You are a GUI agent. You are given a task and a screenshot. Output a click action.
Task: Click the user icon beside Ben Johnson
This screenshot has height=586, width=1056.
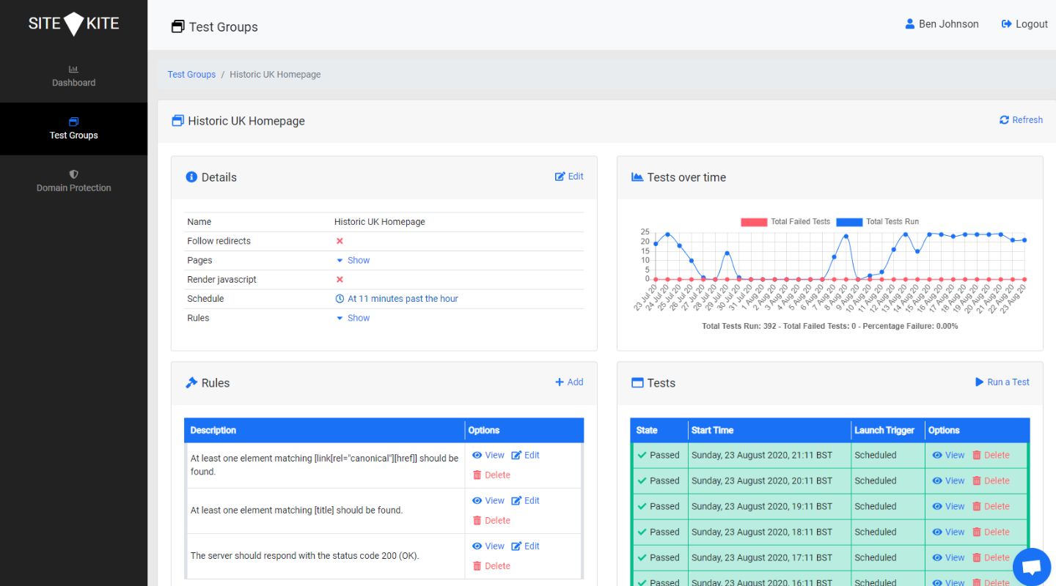(909, 23)
